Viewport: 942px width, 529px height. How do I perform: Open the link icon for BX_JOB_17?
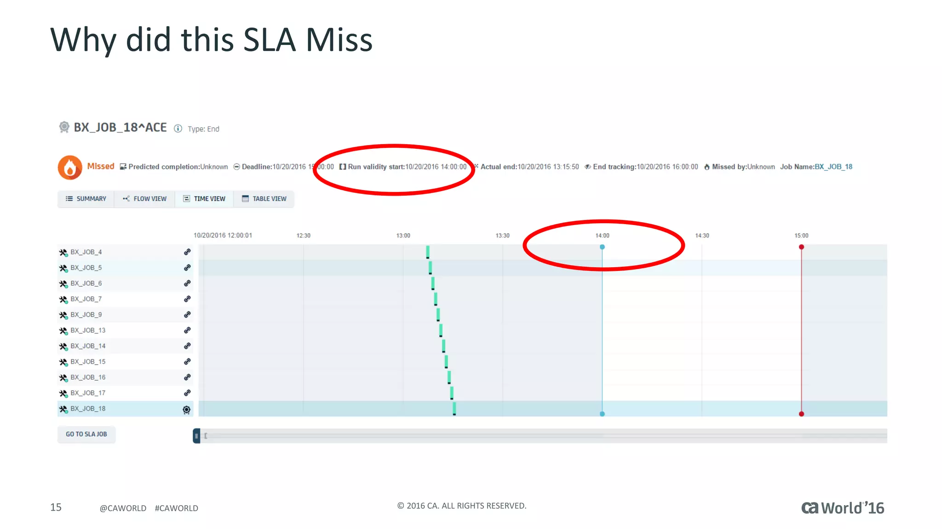(187, 393)
